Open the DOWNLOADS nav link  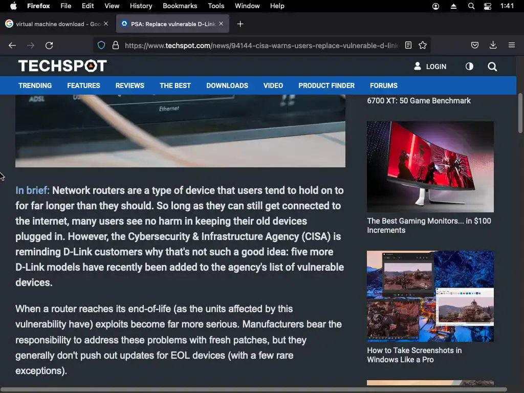click(x=227, y=85)
